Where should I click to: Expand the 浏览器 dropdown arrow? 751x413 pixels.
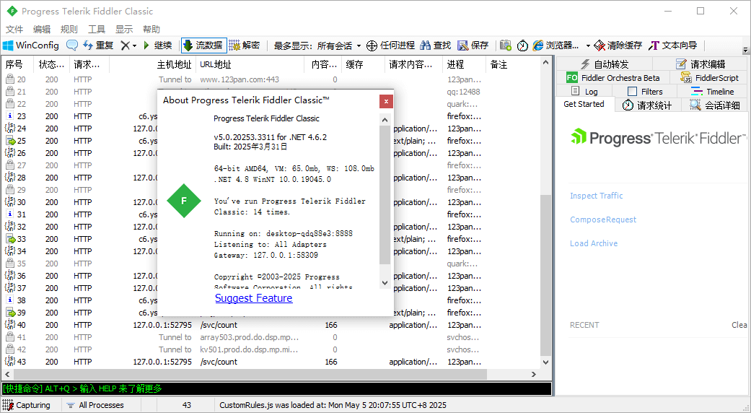pos(588,46)
